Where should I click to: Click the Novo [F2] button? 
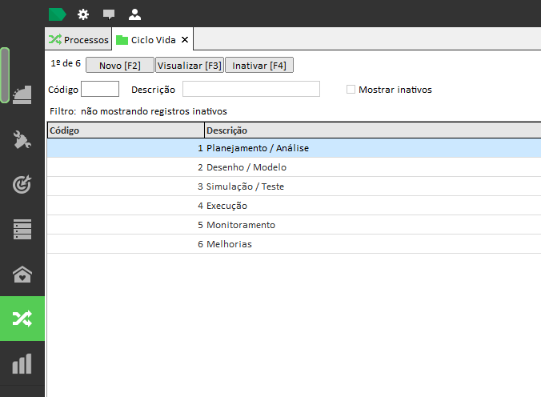tap(120, 65)
